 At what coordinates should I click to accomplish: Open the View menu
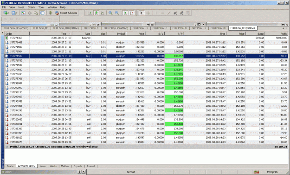coord(12,7)
